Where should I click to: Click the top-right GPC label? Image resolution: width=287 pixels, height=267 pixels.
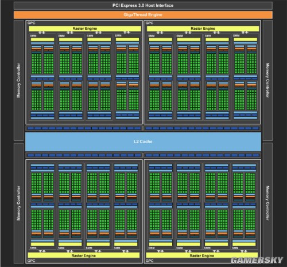[149, 23]
